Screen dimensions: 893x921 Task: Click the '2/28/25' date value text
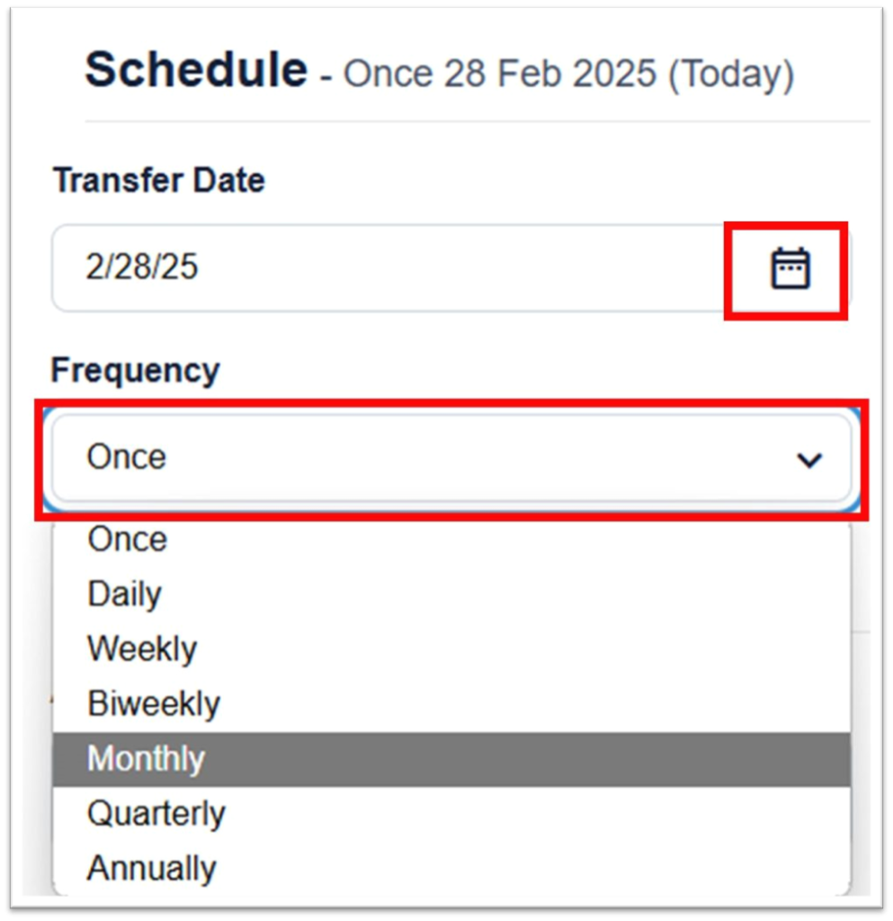pyautogui.click(x=142, y=269)
